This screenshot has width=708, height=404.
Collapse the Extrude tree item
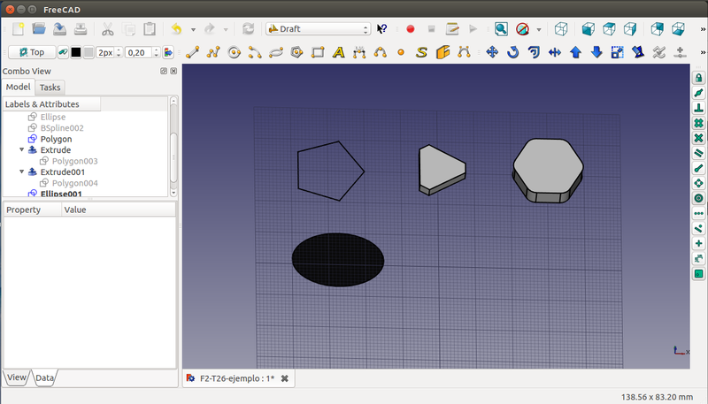click(22, 150)
